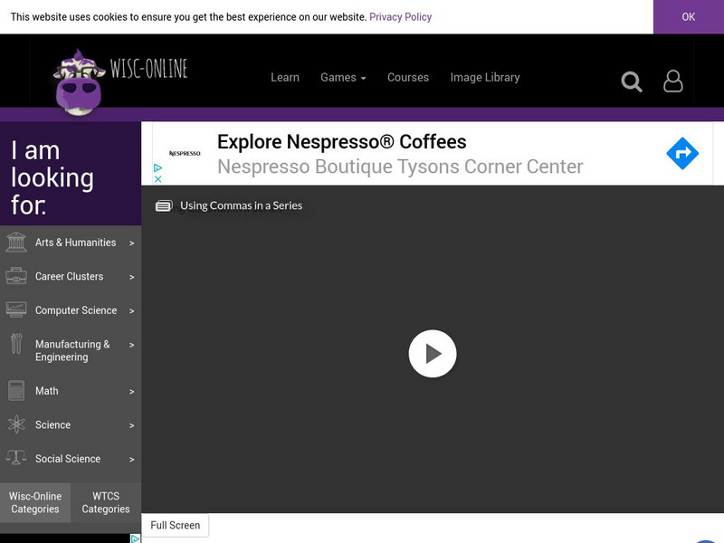Image resolution: width=724 pixels, height=543 pixels.
Task: Switch to WTCS Categories tab
Action: click(x=106, y=502)
